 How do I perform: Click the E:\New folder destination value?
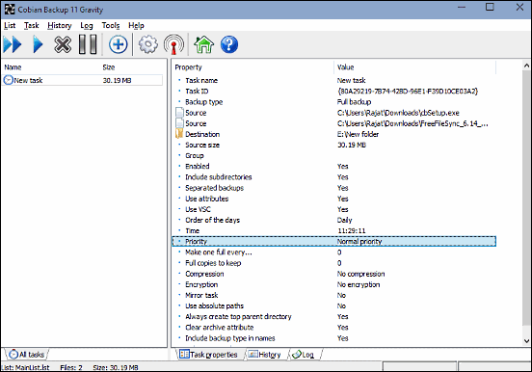pyautogui.click(x=358, y=134)
